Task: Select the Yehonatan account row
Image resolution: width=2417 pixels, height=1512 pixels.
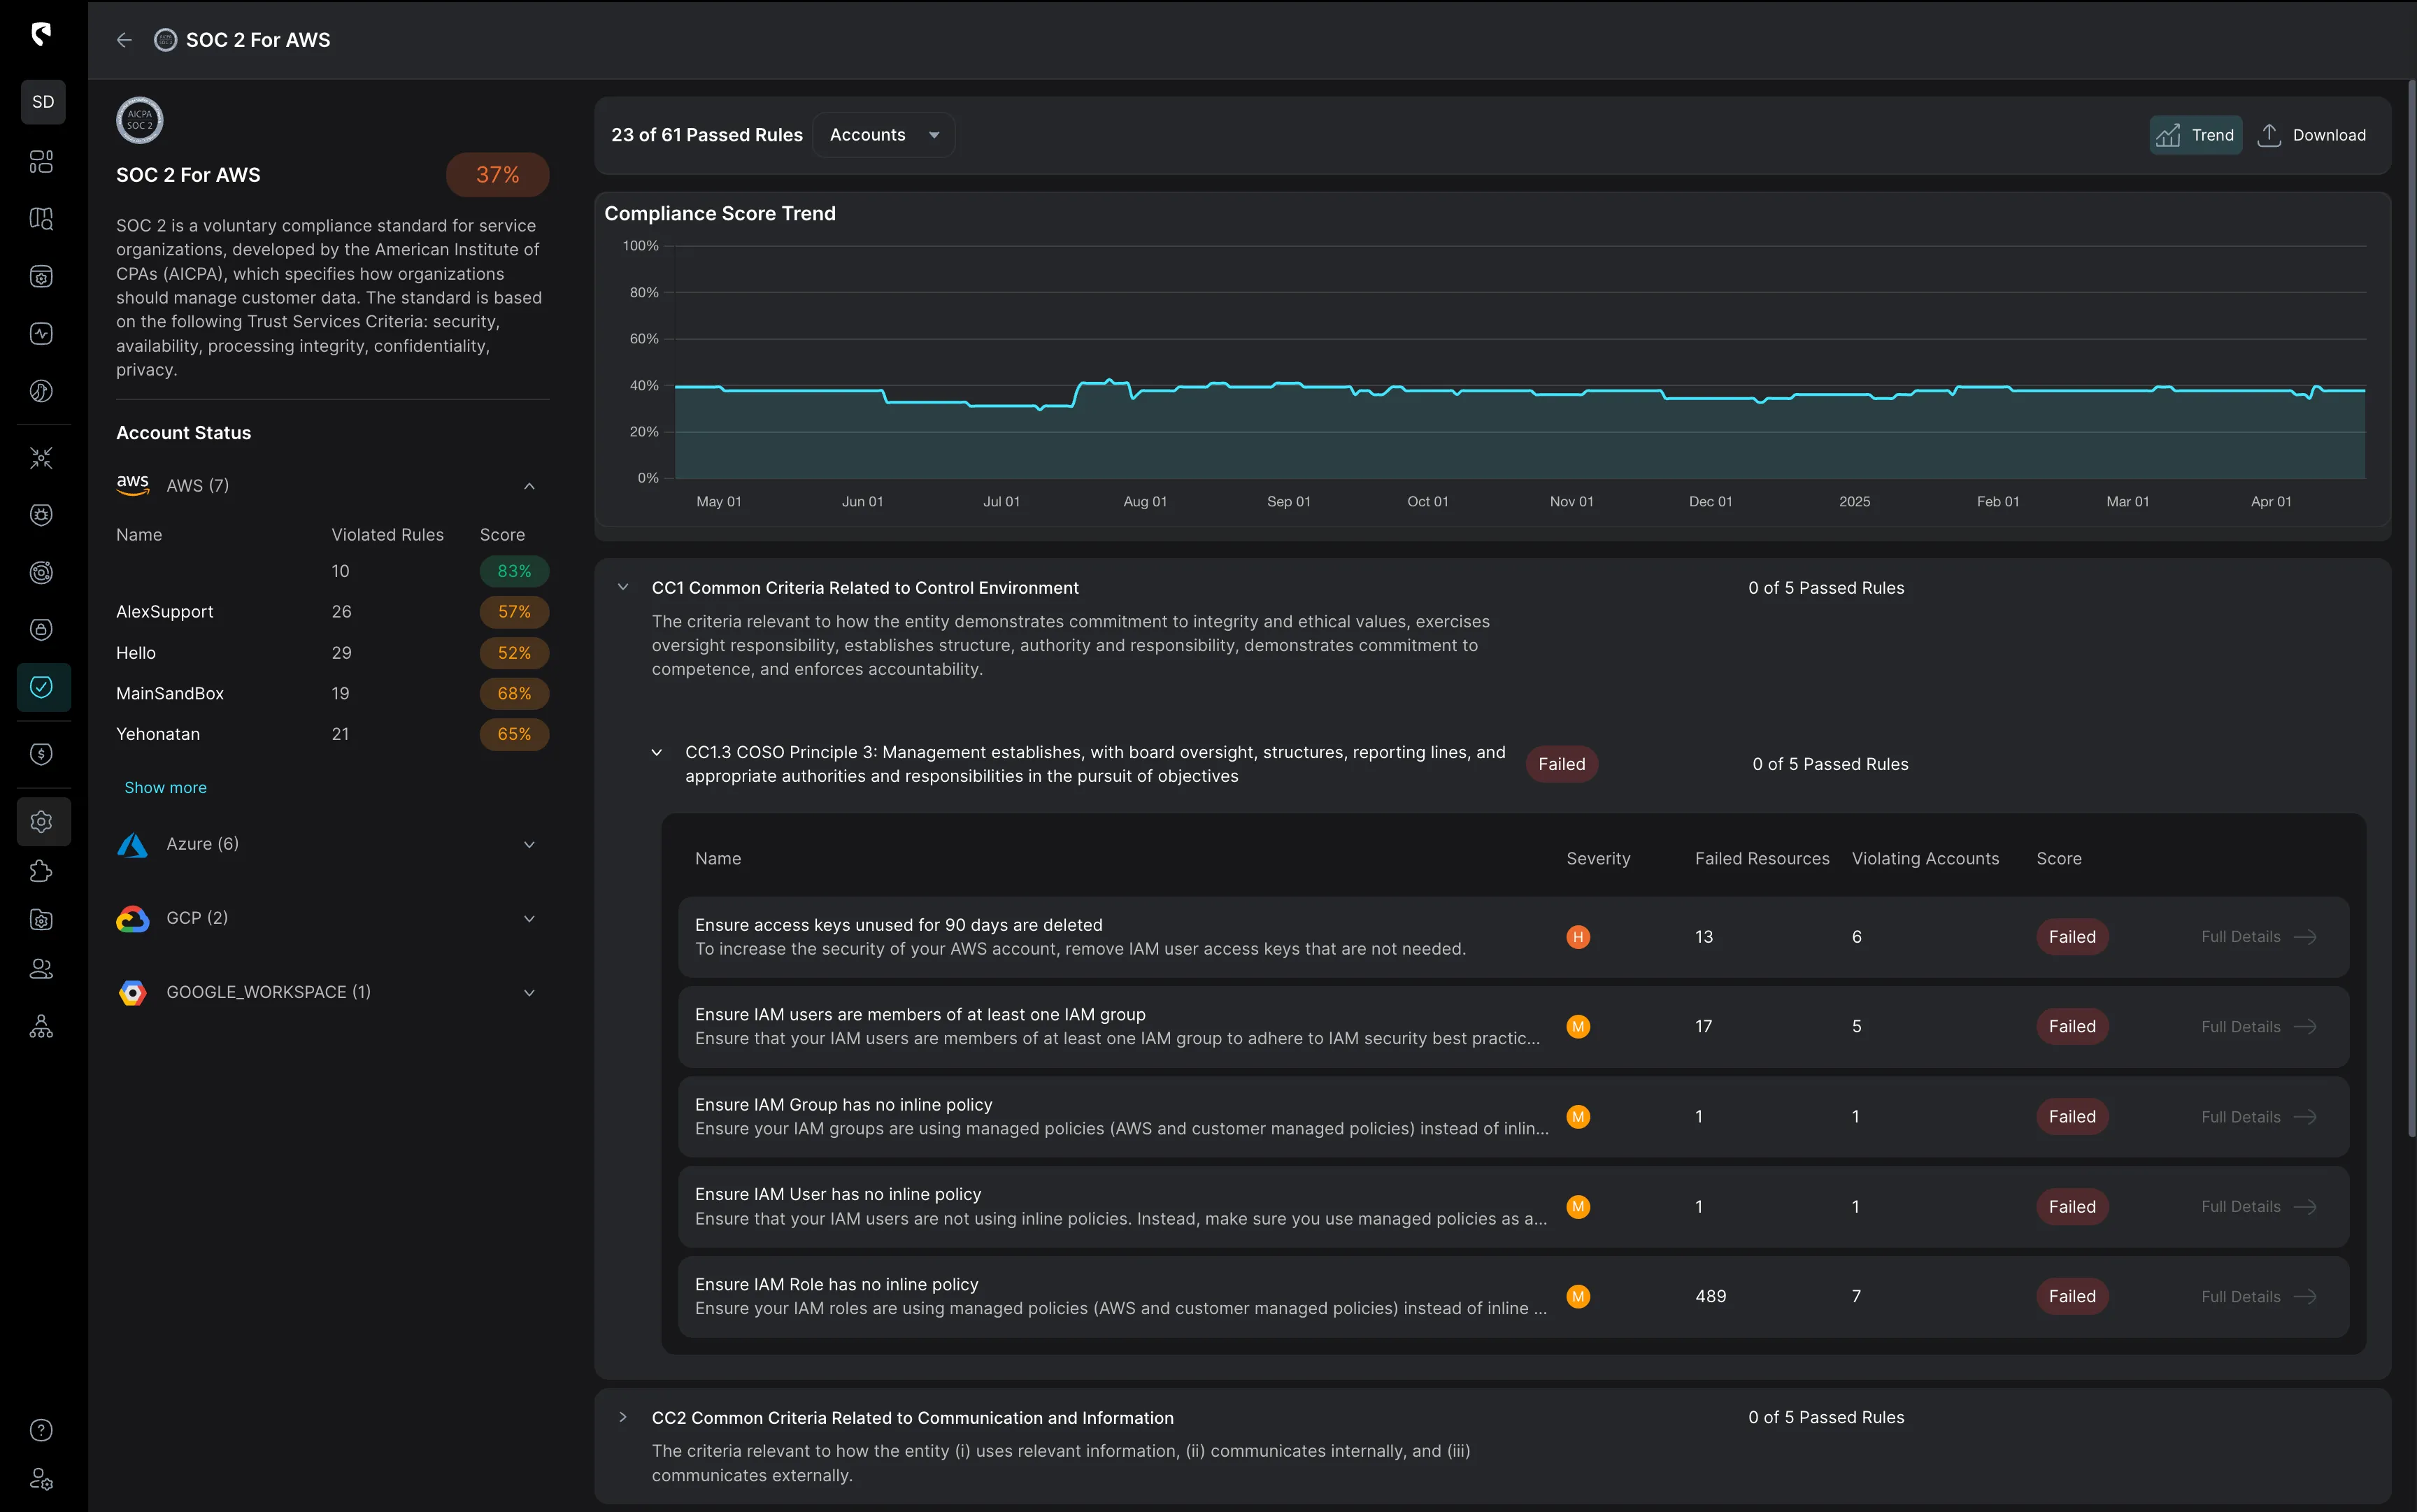Action: [332, 734]
